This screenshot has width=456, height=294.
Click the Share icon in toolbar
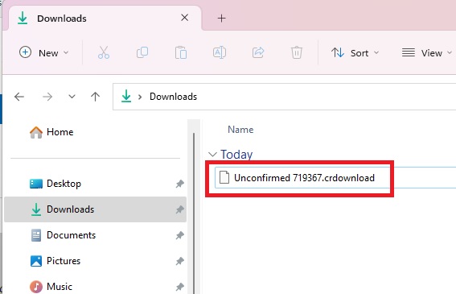pos(258,52)
